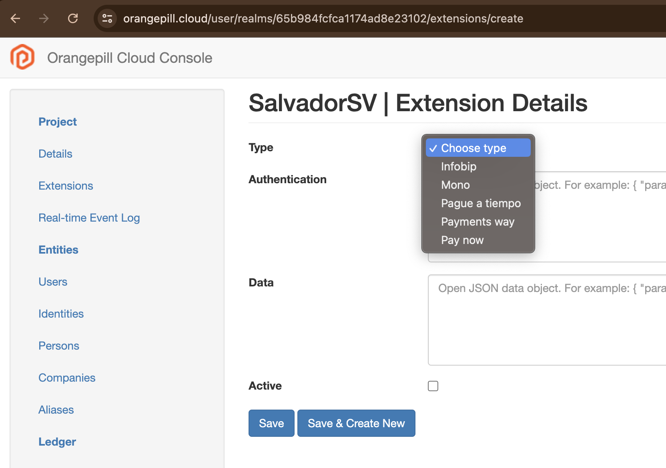Click the browser back arrow

pos(15,18)
